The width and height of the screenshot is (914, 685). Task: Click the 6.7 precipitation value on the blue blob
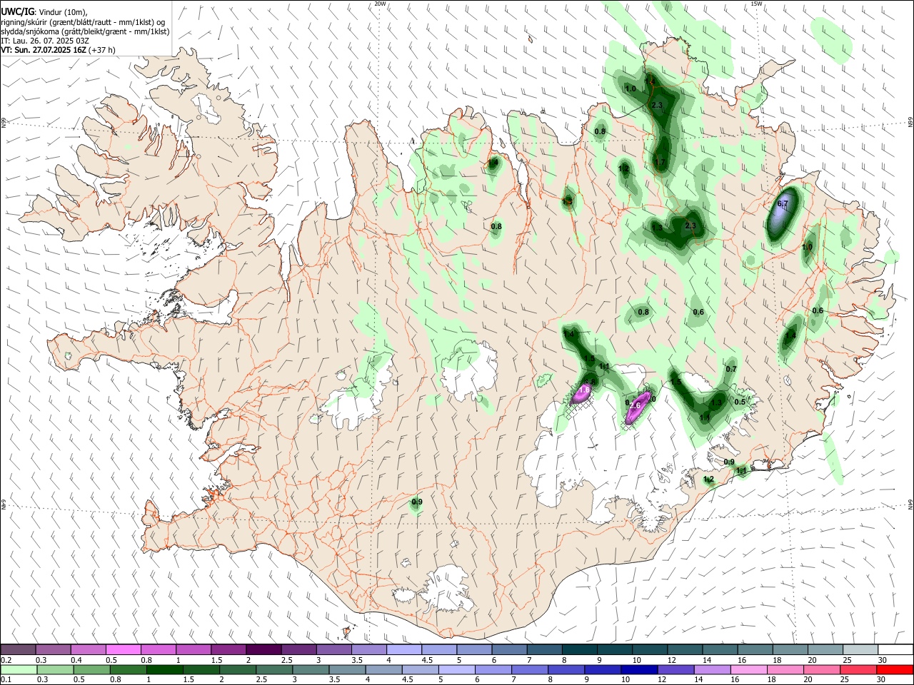(x=783, y=204)
